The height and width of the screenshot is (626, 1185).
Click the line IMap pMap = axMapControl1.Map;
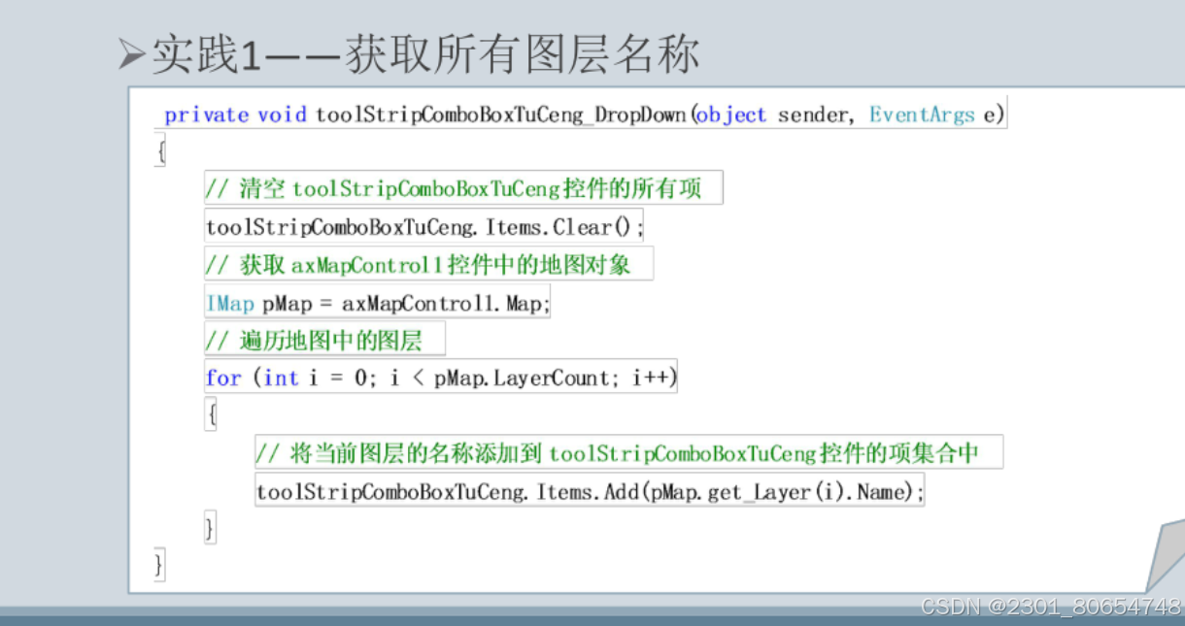click(x=379, y=304)
